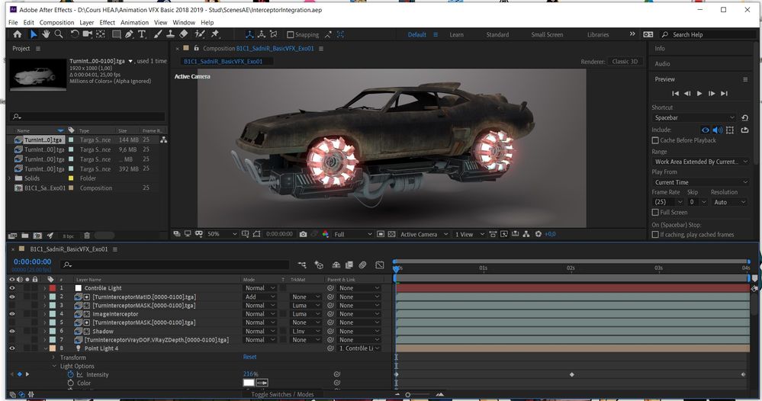Image resolution: width=762 pixels, height=401 pixels.
Task: Click the light Color swatch
Action: 249,383
